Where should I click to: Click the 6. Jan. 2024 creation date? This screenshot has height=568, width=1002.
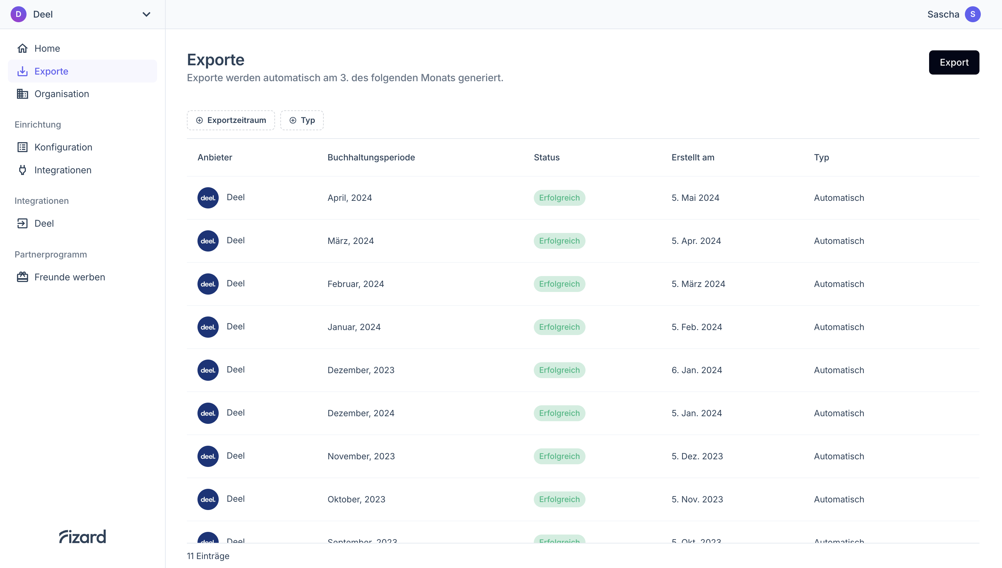click(x=696, y=370)
